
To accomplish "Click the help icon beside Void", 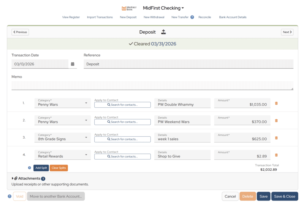I will [9, 196].
